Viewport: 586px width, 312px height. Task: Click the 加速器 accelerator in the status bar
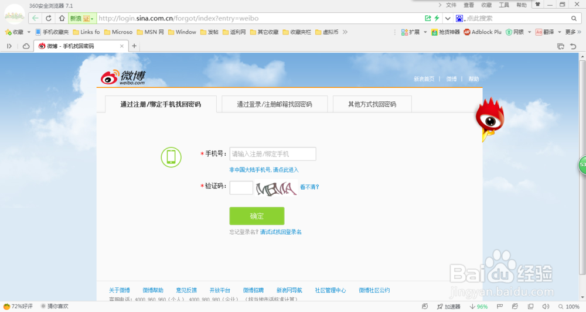coord(449,306)
